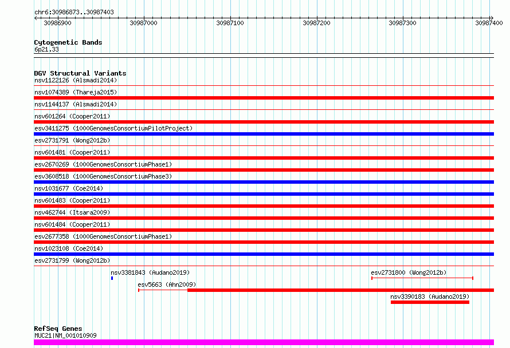Select esv2731800 (Wong2012b) label
Viewport: 510px width, 348px height.
pyautogui.click(x=409, y=272)
